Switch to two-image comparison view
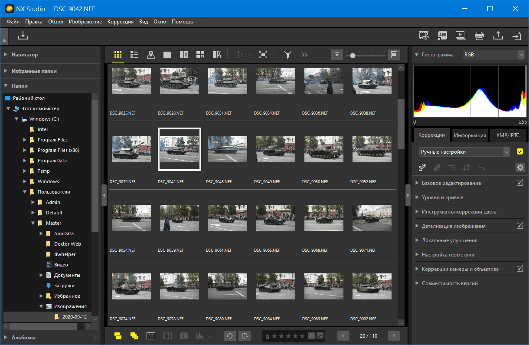This screenshot has width=529, height=345. (183, 55)
